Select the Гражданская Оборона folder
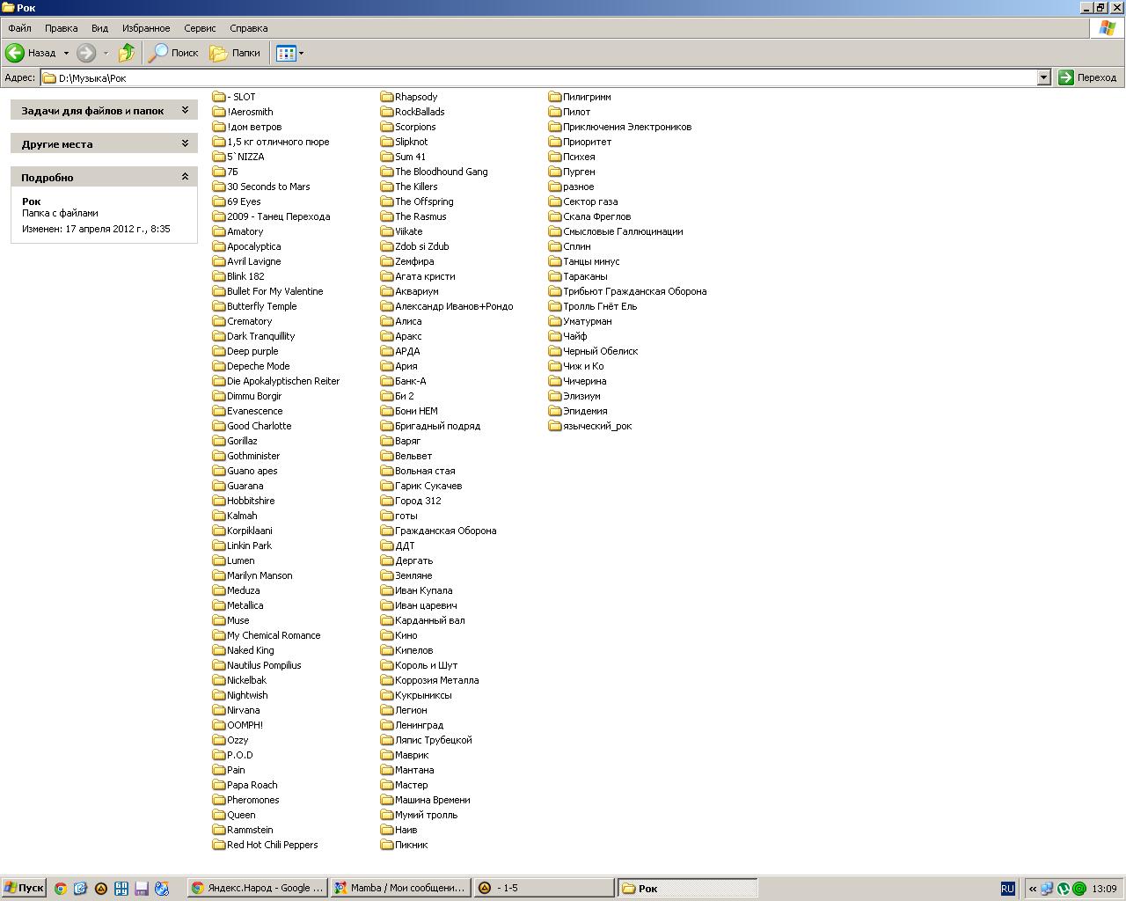 (444, 531)
